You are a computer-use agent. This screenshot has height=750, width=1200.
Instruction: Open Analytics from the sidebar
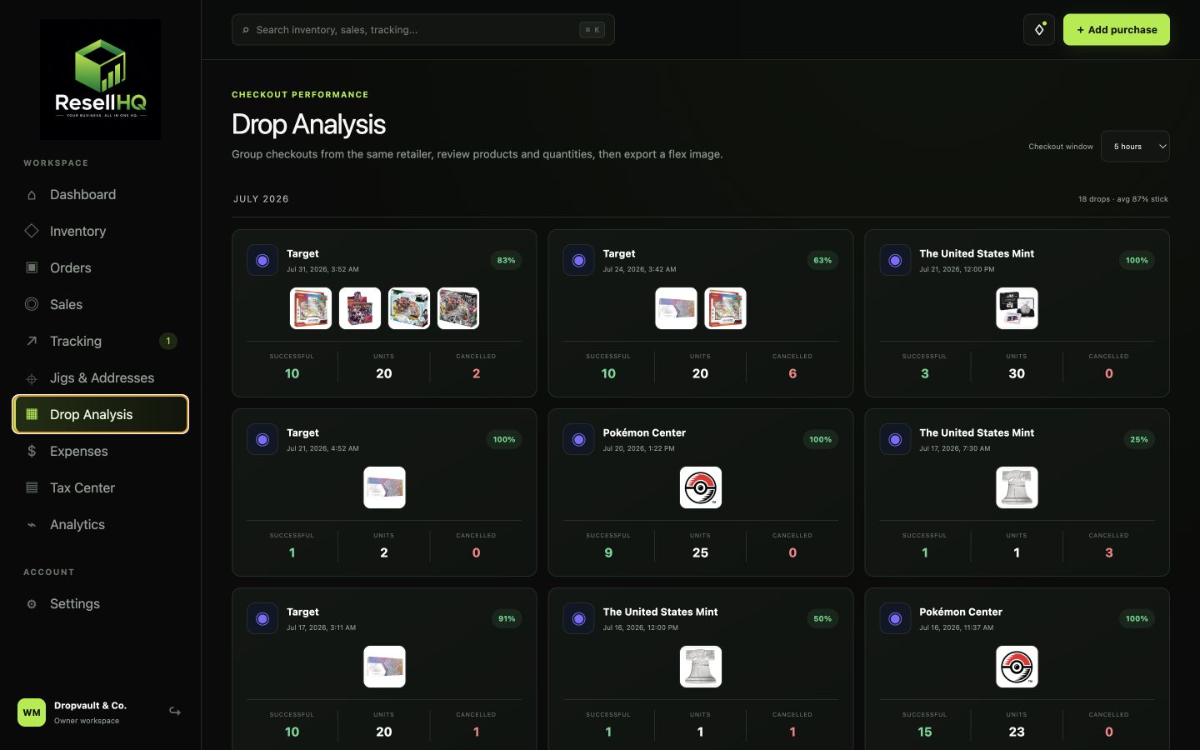pos(100,524)
